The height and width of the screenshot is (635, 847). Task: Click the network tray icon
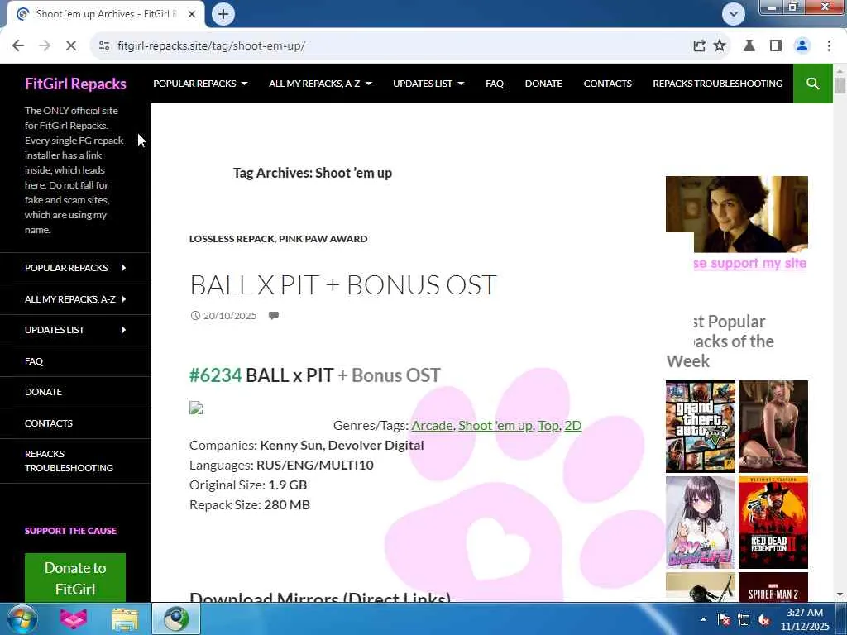click(x=744, y=619)
